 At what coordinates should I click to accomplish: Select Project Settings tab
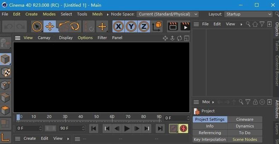coord(210,119)
